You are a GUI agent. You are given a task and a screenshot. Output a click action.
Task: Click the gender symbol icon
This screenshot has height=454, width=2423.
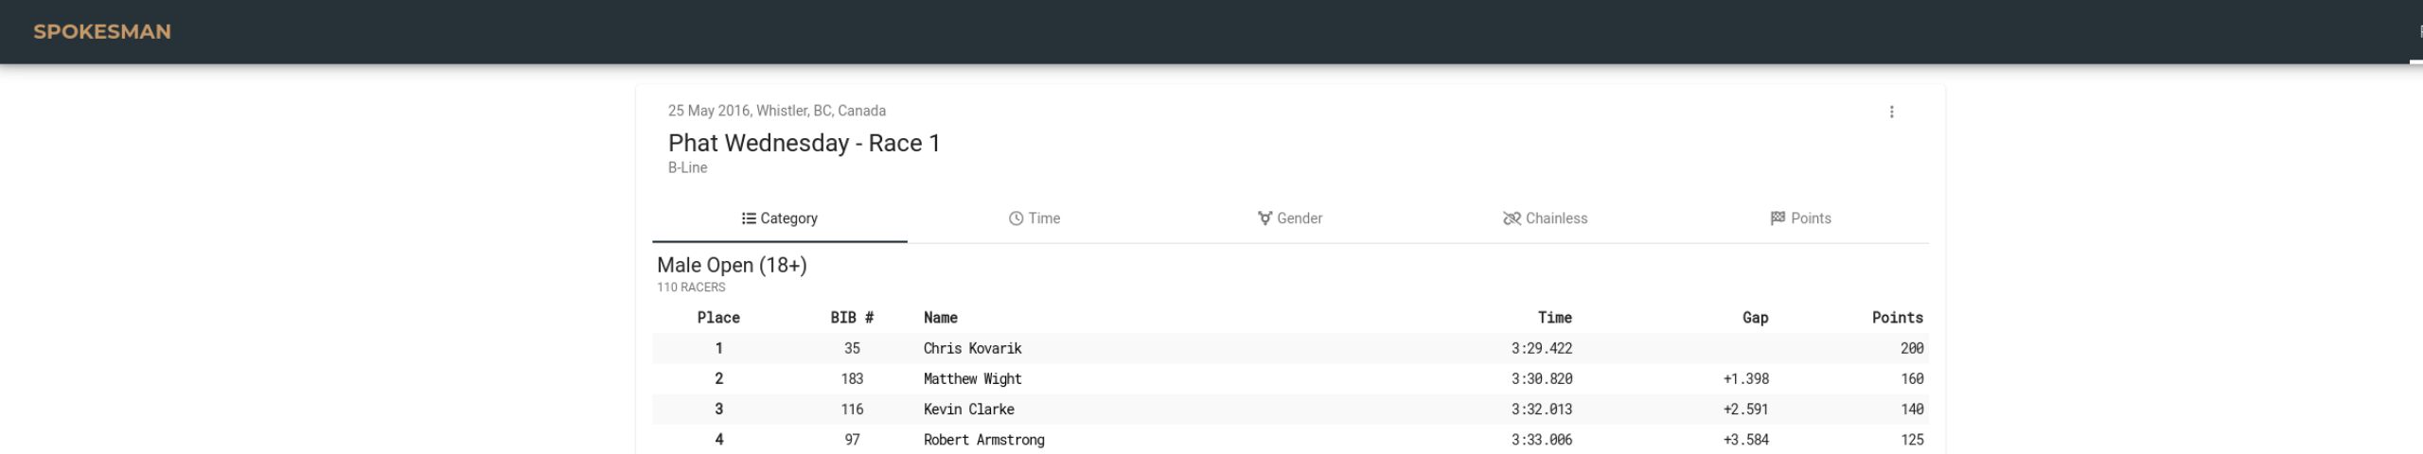[1265, 218]
